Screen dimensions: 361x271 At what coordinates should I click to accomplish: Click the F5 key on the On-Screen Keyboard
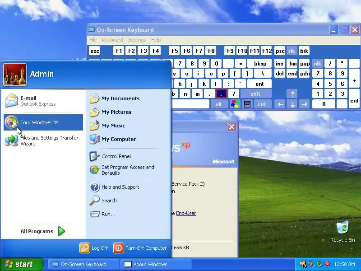(175, 51)
